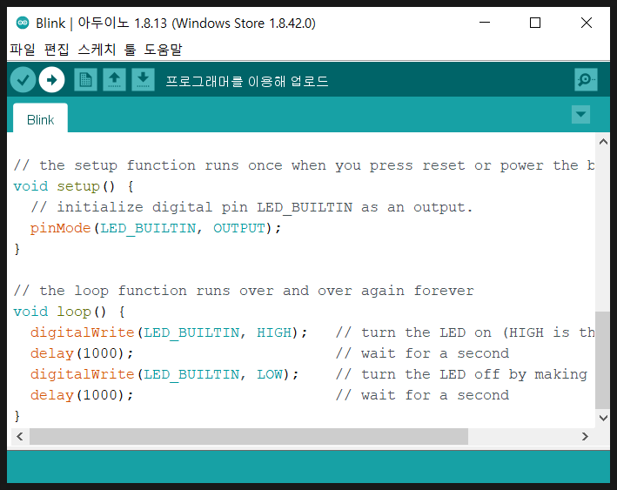Click the Open sketch up-arrow icon
This screenshot has height=490, width=617.
[x=115, y=80]
